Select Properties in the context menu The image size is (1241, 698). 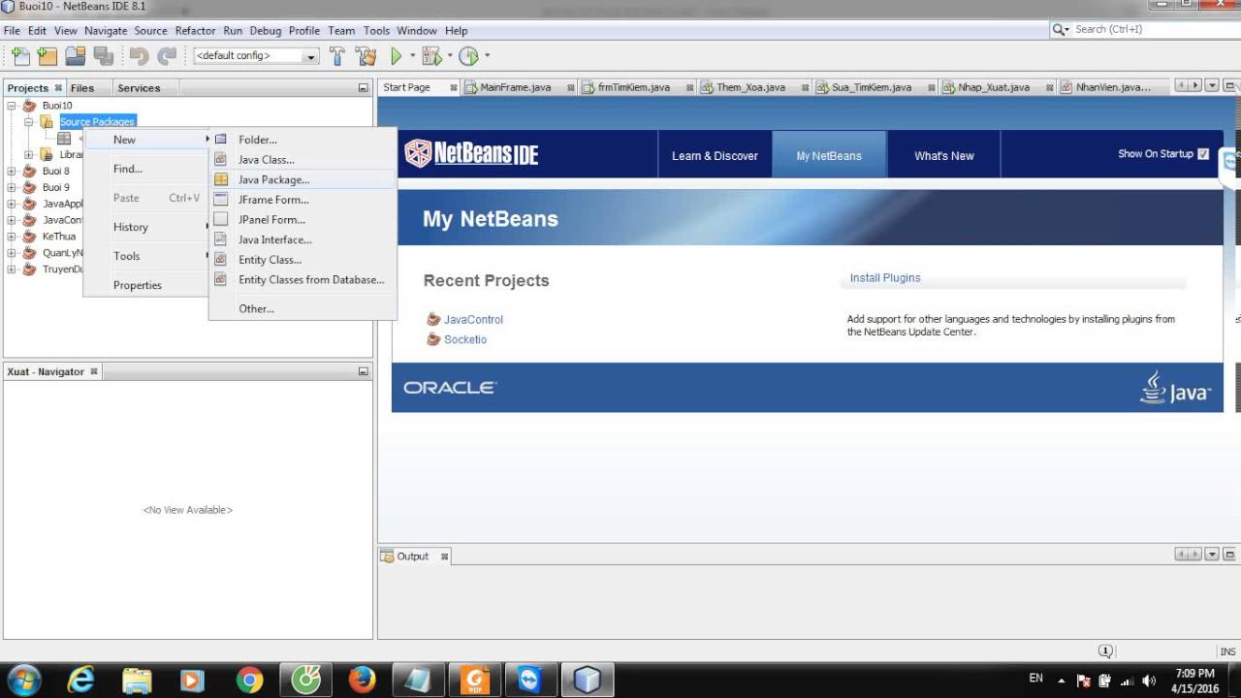(x=146, y=285)
